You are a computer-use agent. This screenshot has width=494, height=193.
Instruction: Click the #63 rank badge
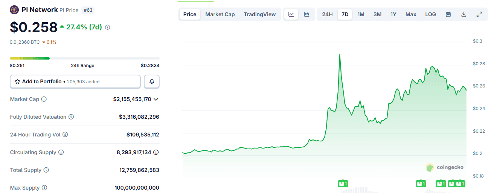tap(88, 10)
